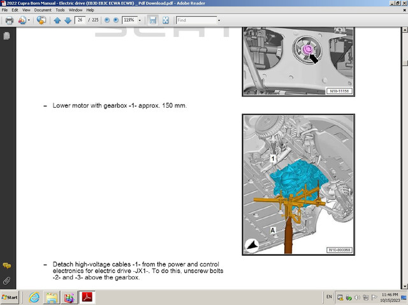
Task: Click text 'Lower motor with gearbox -1- approx. 150 mm.'
Action: 120,106
